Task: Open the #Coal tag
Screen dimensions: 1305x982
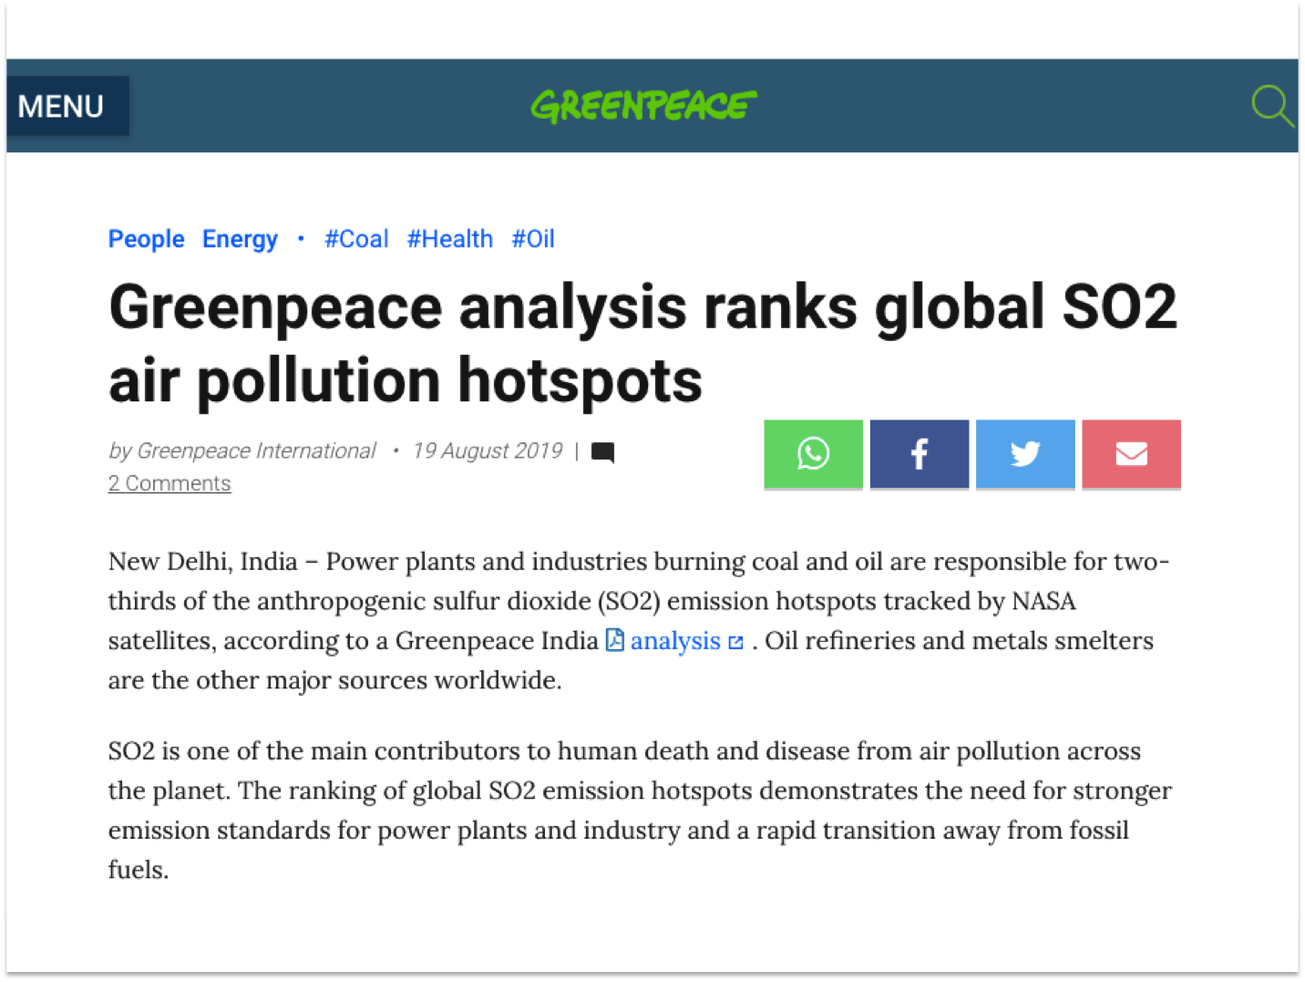Action: click(x=356, y=239)
